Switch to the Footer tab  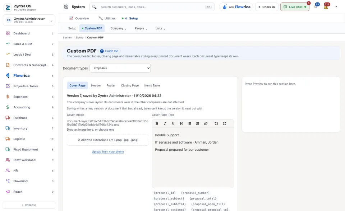(111, 85)
